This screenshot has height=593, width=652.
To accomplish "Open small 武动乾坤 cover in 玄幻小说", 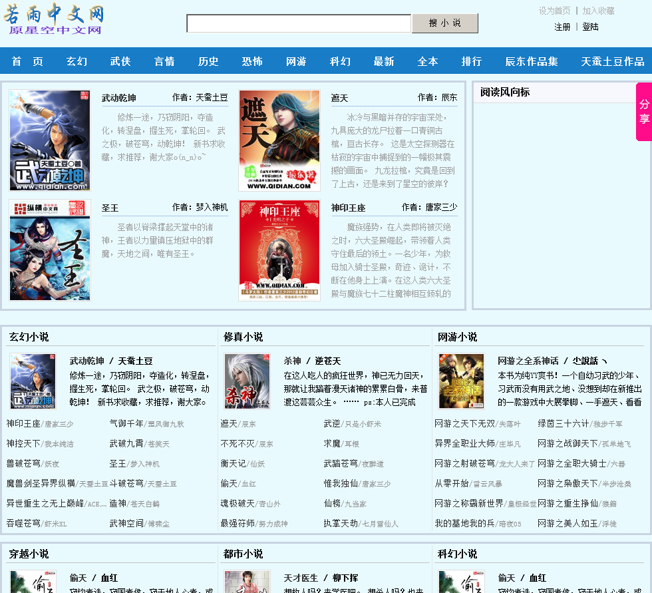I will click(33, 381).
